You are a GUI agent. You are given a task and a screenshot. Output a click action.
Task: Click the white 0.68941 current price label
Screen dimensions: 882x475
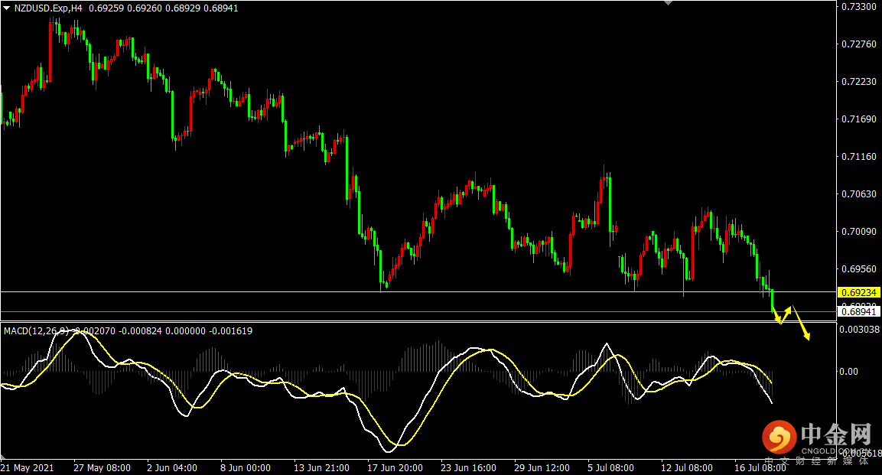[x=859, y=311]
